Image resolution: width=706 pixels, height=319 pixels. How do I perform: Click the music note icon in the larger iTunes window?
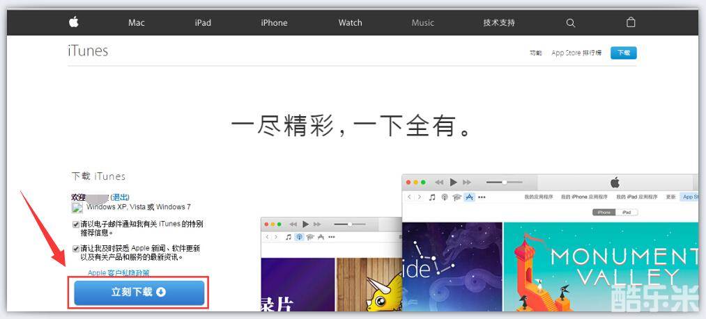pos(432,197)
